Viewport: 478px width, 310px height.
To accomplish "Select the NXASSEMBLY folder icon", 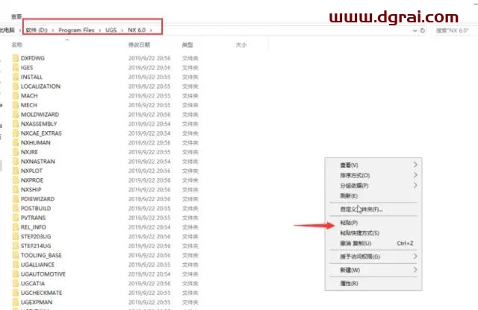I will [x=16, y=124].
